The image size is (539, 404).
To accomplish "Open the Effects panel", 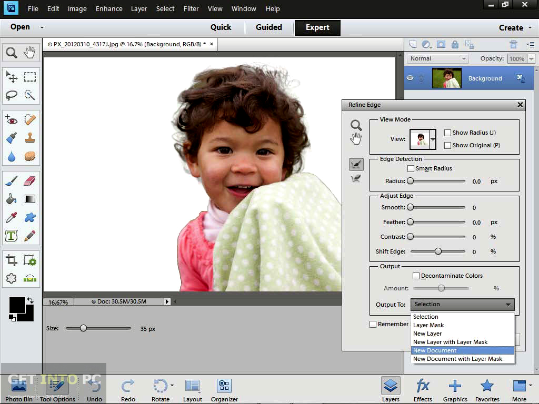I will pos(423,390).
